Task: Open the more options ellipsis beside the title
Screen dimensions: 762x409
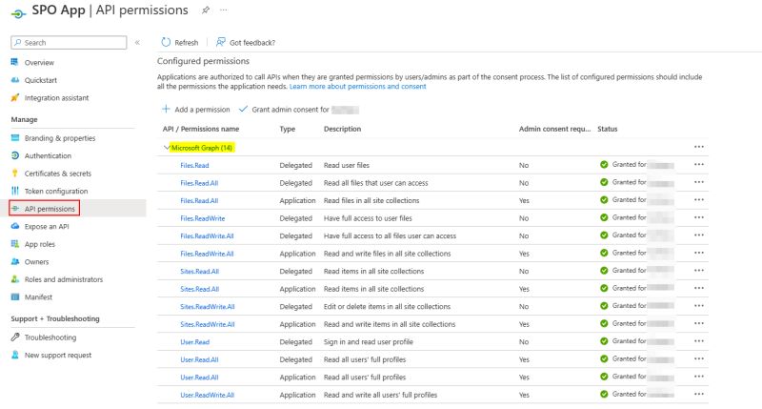Action: pos(224,10)
